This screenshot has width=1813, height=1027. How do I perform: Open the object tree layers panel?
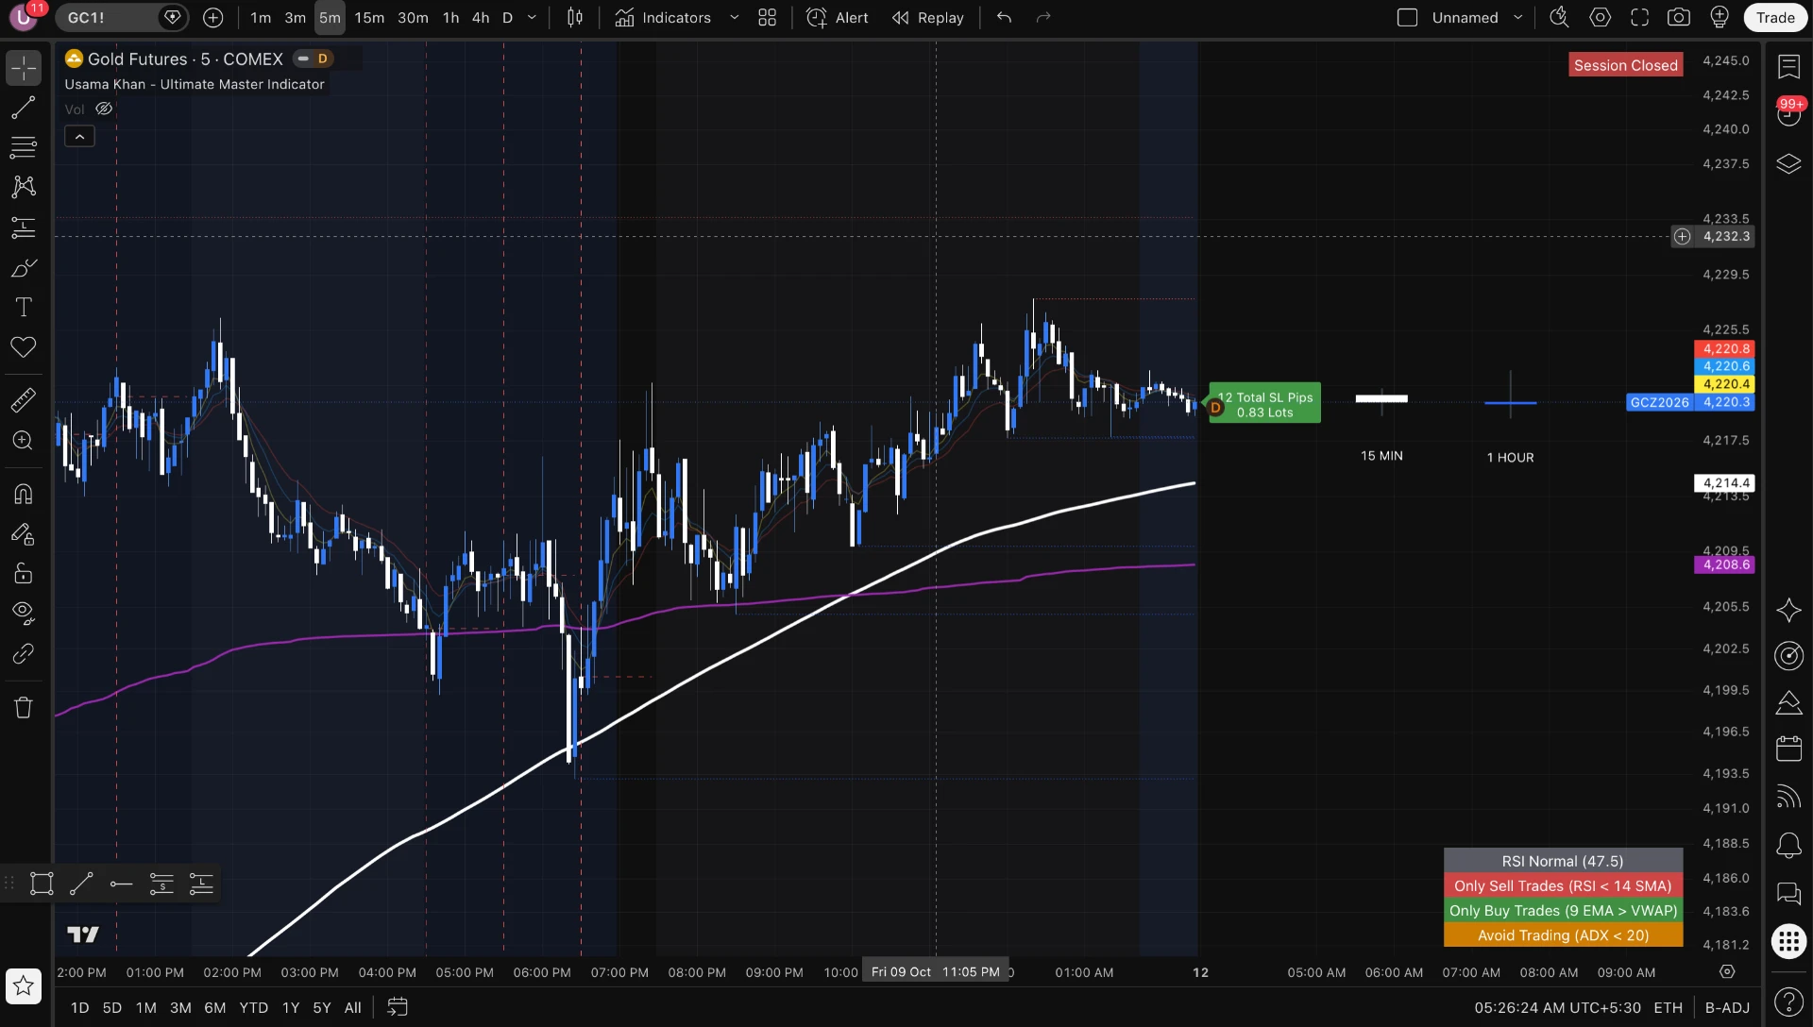1788,163
